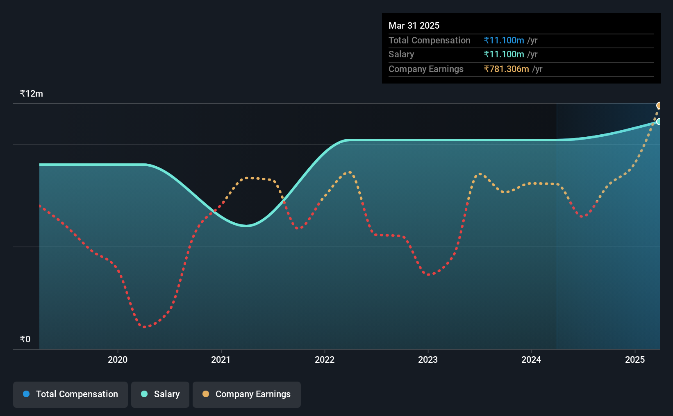
Task: Click the orange Company Earnings legend dot
Action: pos(206,394)
